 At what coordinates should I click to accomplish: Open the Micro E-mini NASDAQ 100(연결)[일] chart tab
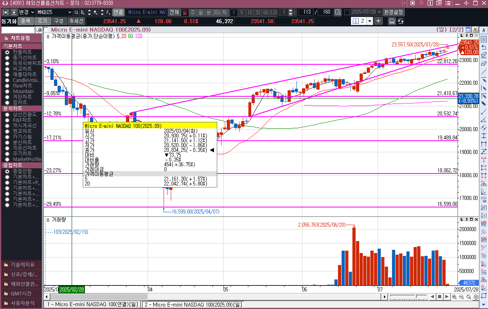[93, 305]
